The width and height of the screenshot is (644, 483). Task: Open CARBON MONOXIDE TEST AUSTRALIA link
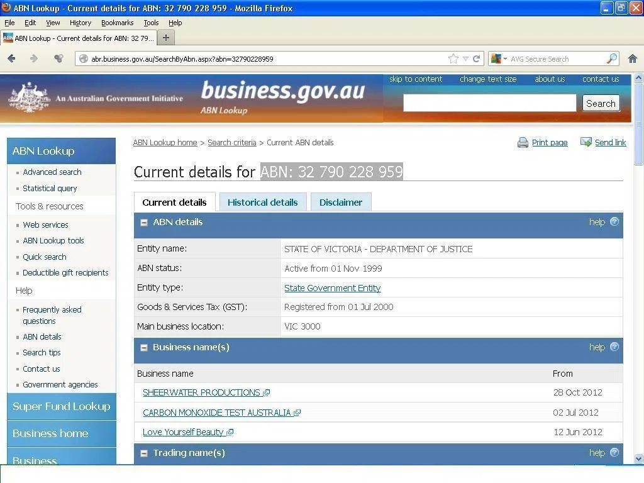pos(217,413)
